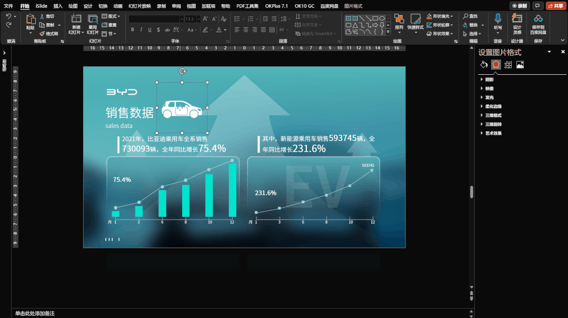Open 设计灵感 Designer ideas

tap(517, 24)
